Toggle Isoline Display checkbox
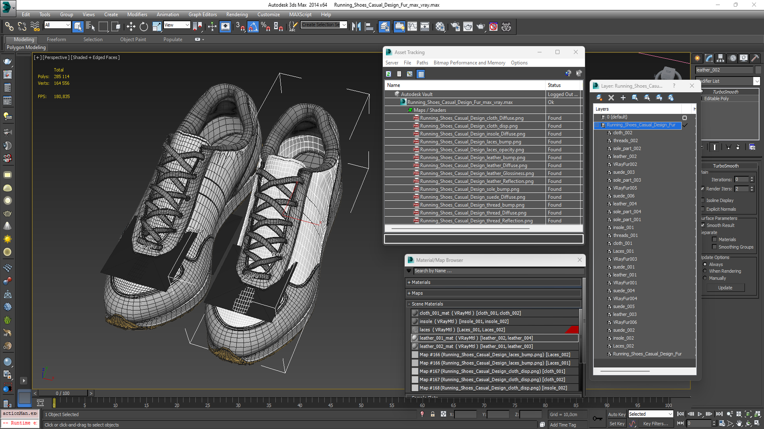The width and height of the screenshot is (764, 429). coord(703,201)
